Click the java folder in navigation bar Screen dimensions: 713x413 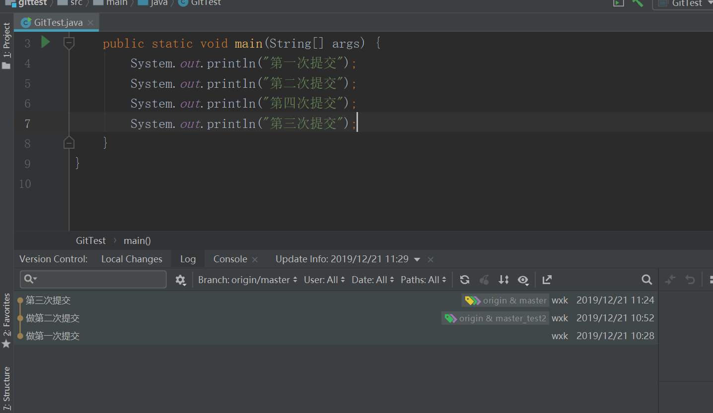153,3
